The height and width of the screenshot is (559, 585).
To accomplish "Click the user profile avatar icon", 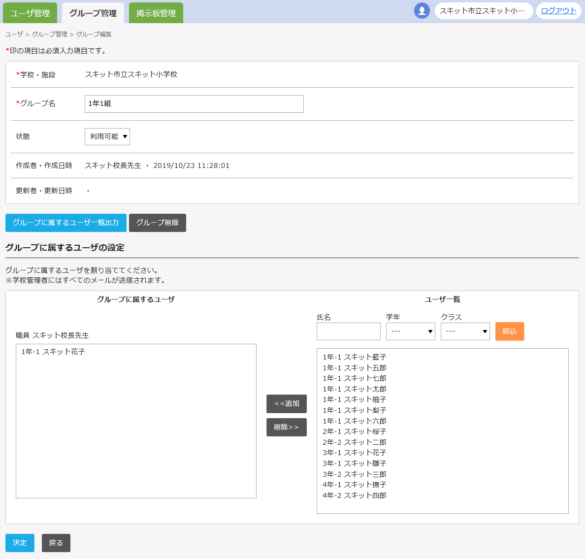I will (x=422, y=11).
